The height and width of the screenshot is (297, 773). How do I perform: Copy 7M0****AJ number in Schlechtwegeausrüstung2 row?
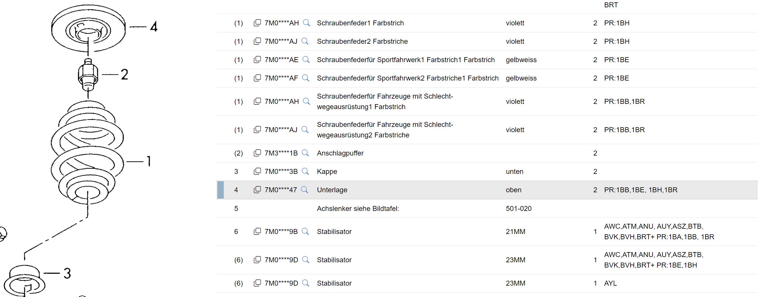coord(257,130)
